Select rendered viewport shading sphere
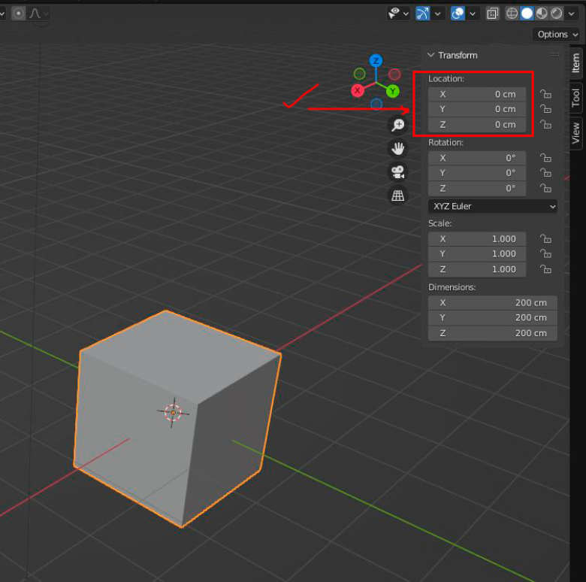Viewport: 586px width, 582px height. (x=556, y=14)
